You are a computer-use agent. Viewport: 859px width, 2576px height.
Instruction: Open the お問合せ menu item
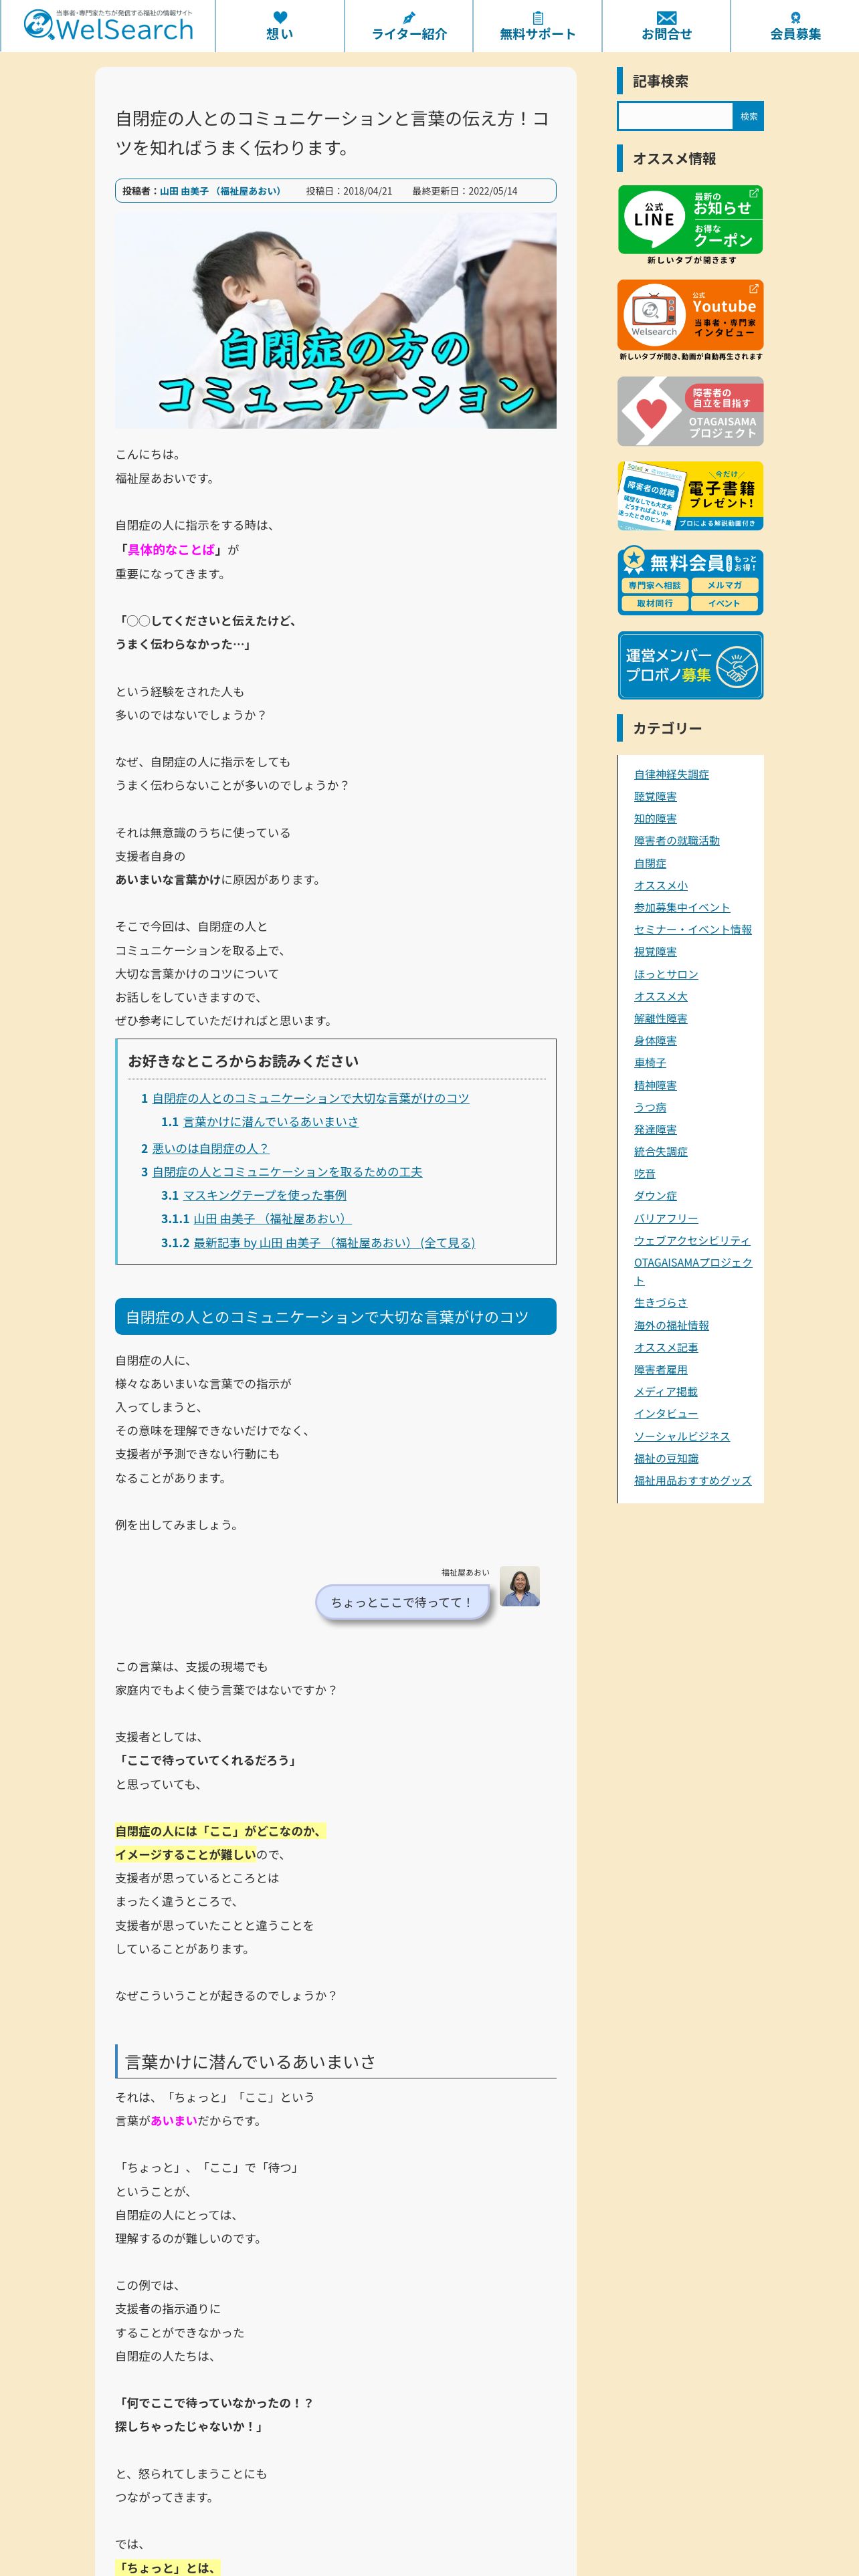coord(666,26)
